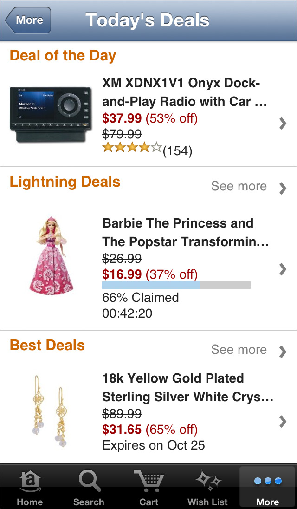297x509 pixels.
Task: Go back using the More button
Action: click(28, 20)
